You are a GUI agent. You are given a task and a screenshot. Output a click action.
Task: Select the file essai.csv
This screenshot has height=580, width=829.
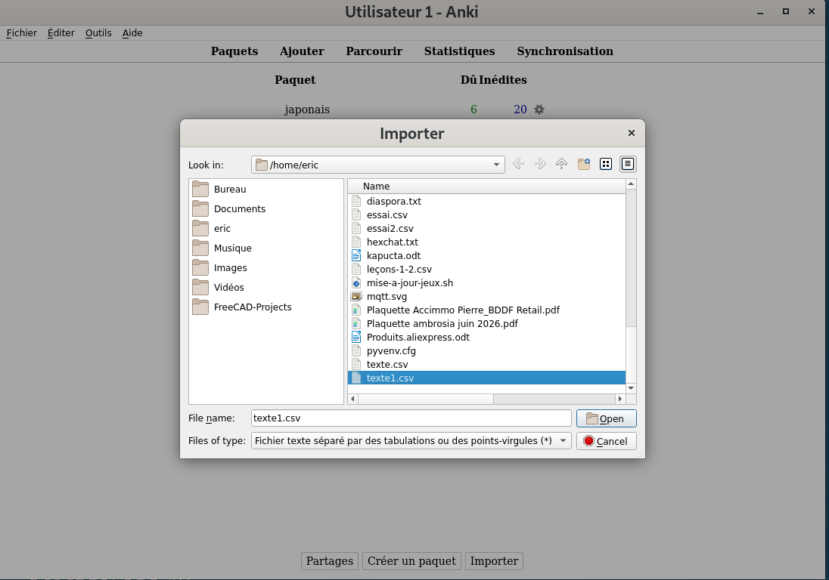[387, 214]
